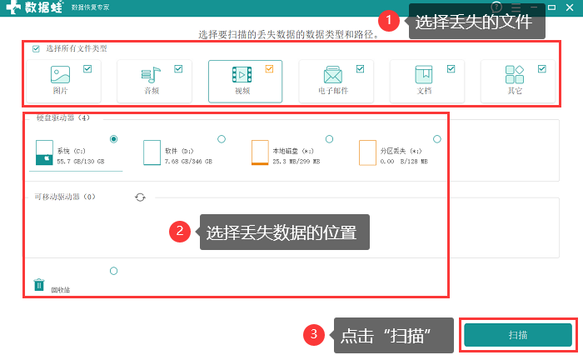Toggle 选择所有文件类型 checkbox
This screenshot has width=583, height=355.
click(x=36, y=48)
